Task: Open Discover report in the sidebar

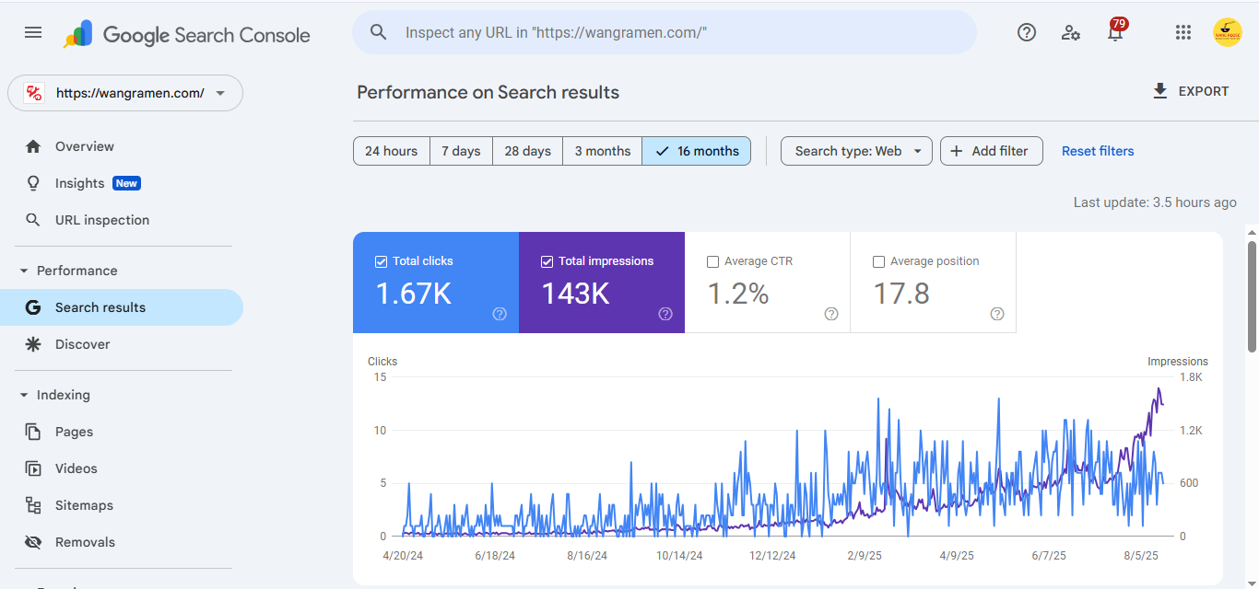Action: (122, 344)
